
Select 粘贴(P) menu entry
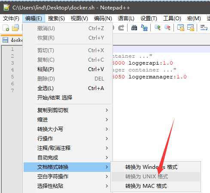(x=67, y=69)
